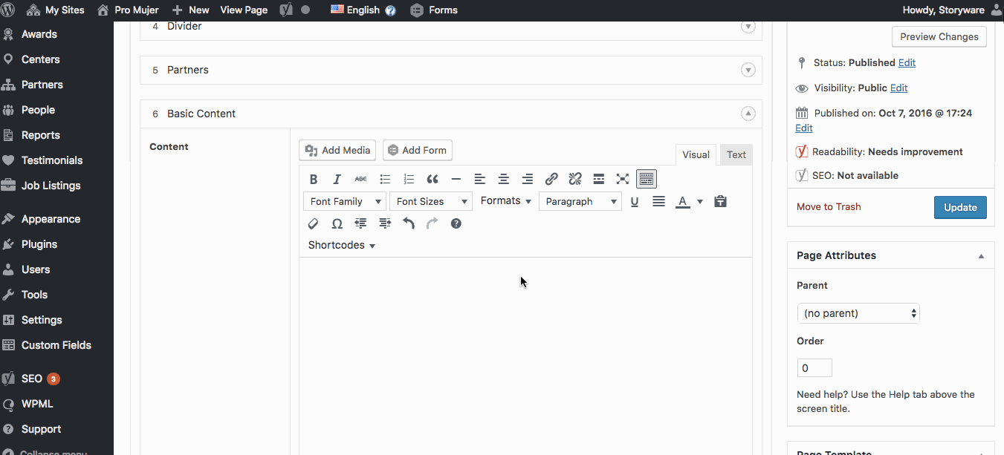Viewport: 1004px width, 455px height.
Task: Apply underline formatting
Action: 635,201
